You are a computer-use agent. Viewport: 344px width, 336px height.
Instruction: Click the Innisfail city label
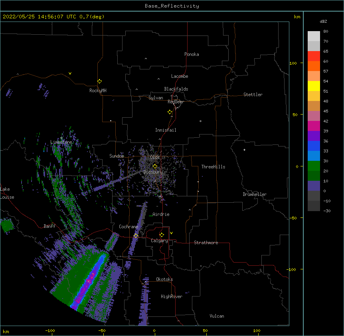(166, 130)
